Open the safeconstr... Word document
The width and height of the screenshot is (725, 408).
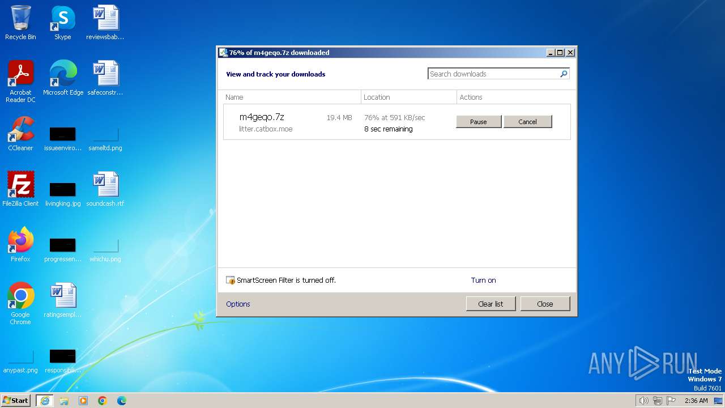[x=105, y=78]
